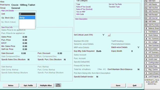160x90 pixels.
Task: Click the HSN Code label
Action: pyautogui.click(x=80, y=14)
